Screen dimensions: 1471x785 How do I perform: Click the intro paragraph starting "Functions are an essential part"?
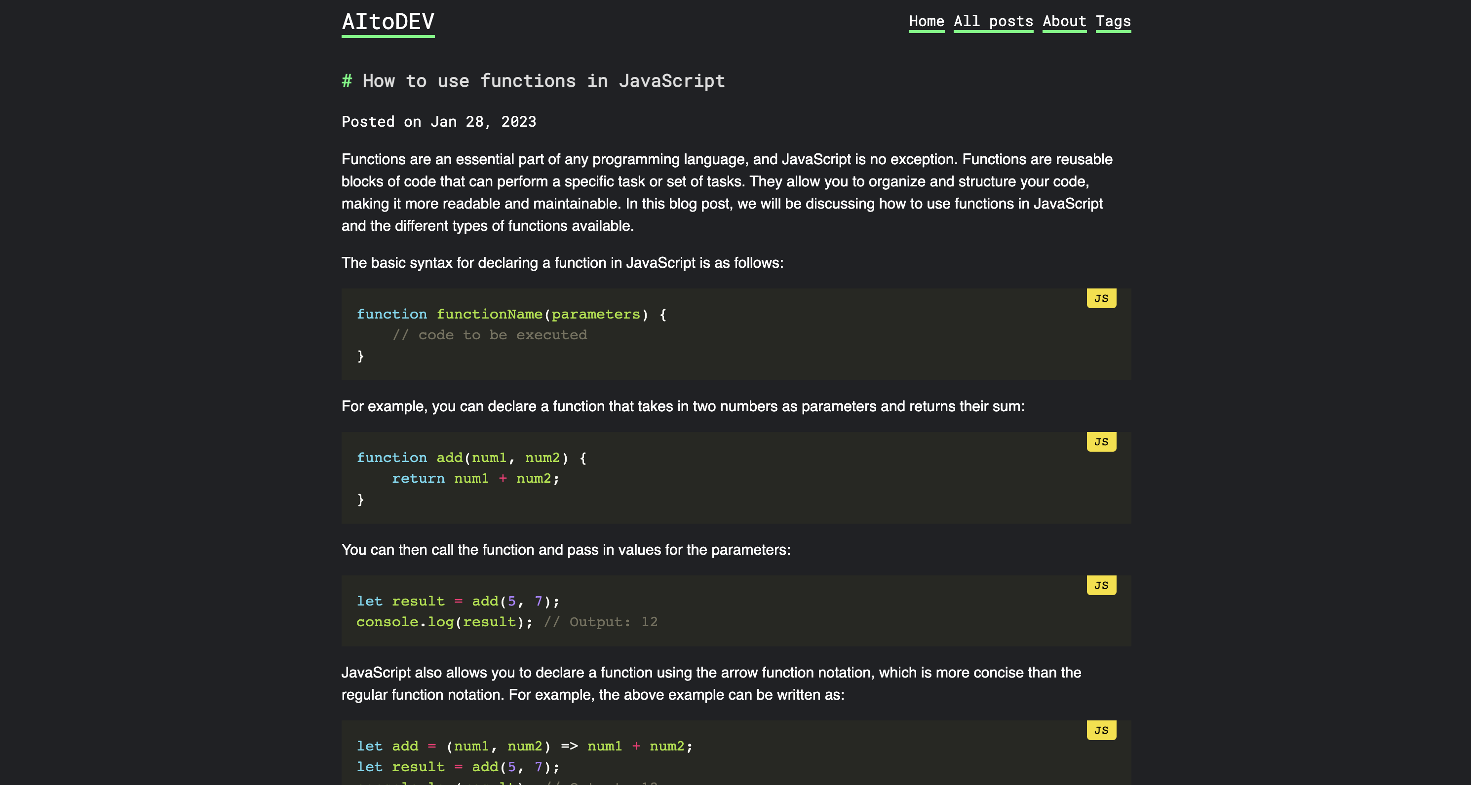pyautogui.click(x=727, y=193)
